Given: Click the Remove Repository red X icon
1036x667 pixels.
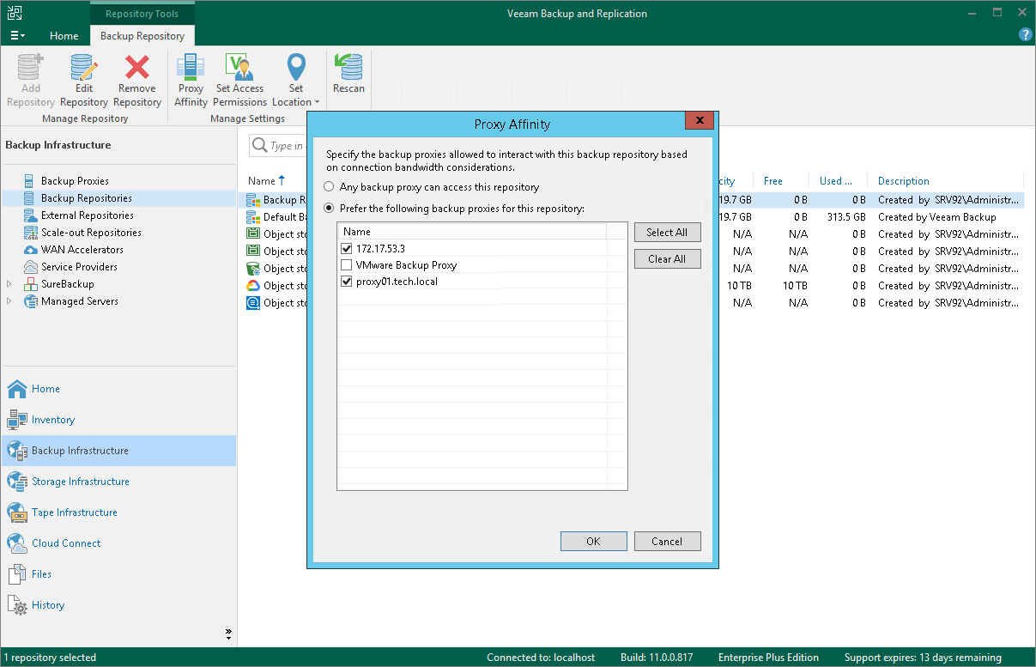Looking at the screenshot, I should point(136,68).
